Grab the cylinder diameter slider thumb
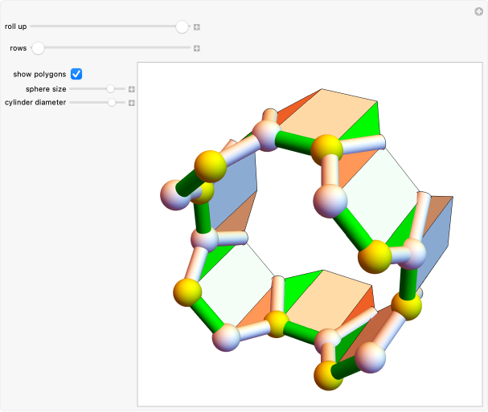This screenshot has width=488, height=412. pos(113,103)
